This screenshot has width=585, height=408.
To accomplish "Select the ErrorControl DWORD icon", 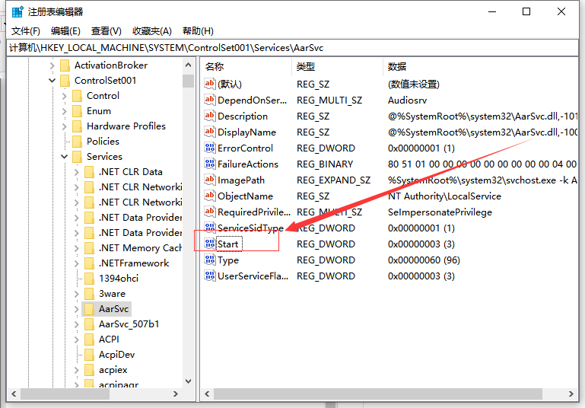I will click(210, 148).
